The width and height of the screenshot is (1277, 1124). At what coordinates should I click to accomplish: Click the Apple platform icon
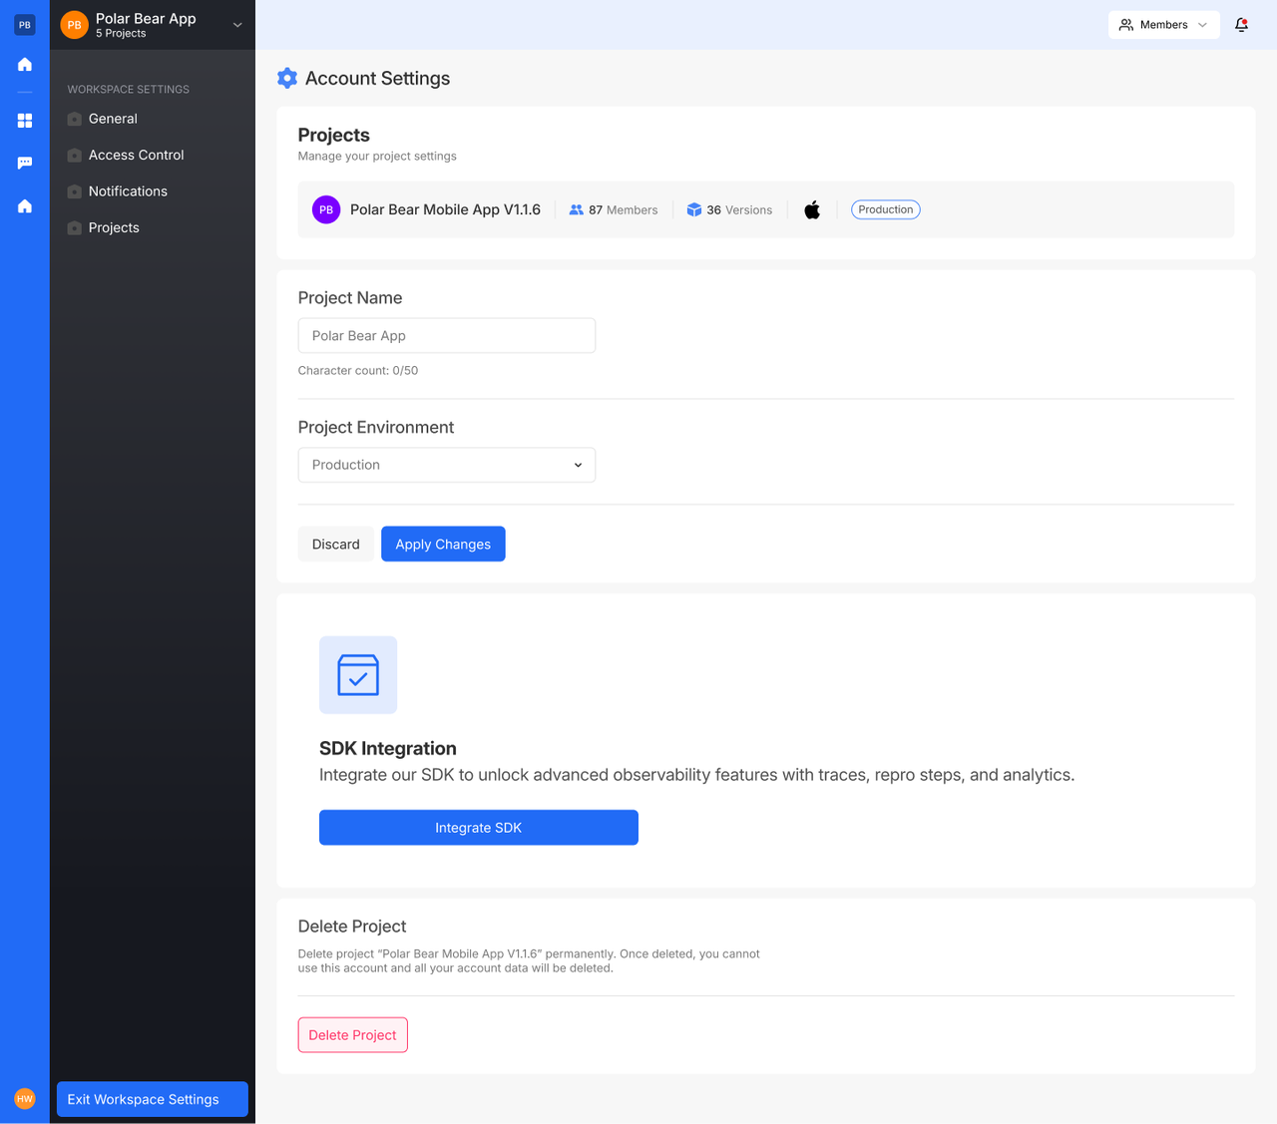(812, 209)
